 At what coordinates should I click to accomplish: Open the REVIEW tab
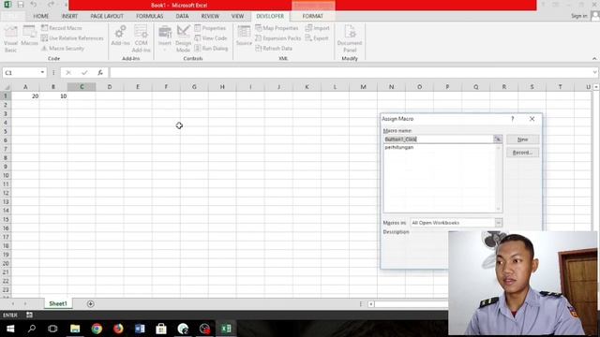[210, 16]
